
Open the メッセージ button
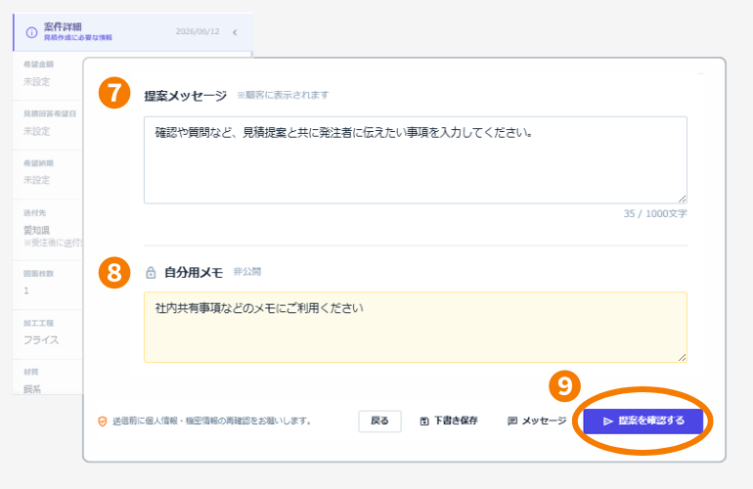click(537, 421)
